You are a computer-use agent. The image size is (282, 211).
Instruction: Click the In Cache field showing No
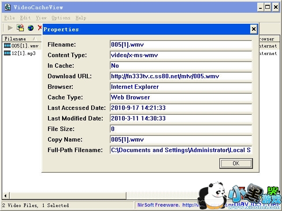point(181,65)
